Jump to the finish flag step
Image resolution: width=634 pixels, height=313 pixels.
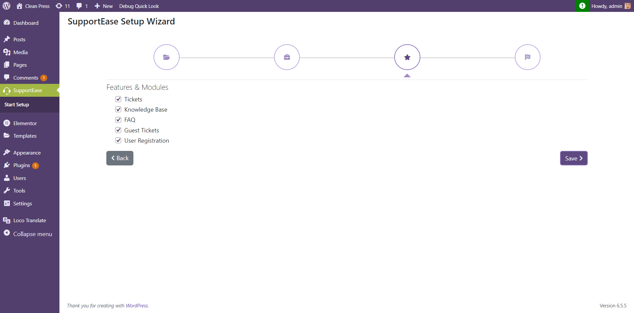[528, 57]
